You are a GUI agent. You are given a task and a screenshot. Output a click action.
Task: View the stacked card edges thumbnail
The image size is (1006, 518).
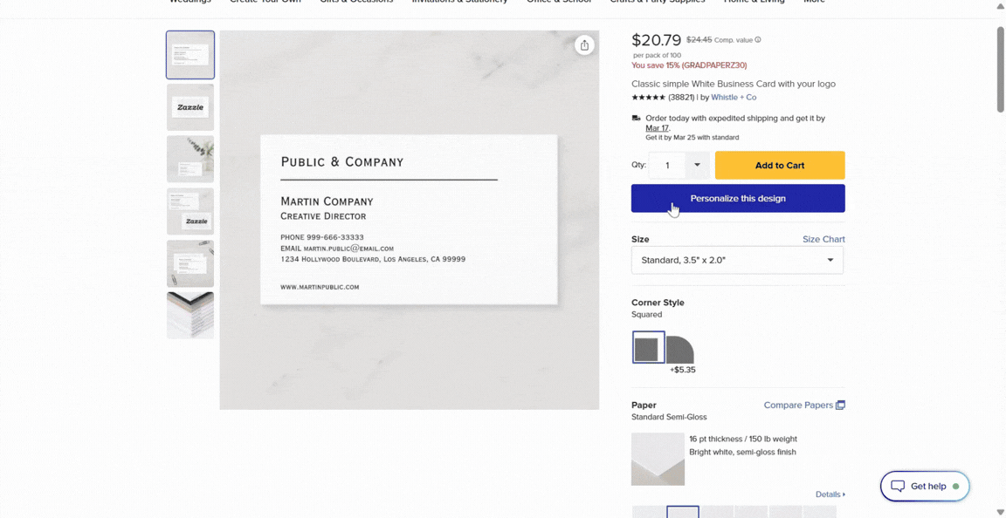click(190, 316)
